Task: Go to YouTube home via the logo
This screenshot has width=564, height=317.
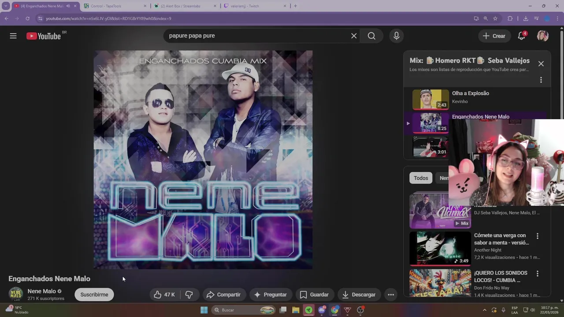Action: pyautogui.click(x=44, y=36)
